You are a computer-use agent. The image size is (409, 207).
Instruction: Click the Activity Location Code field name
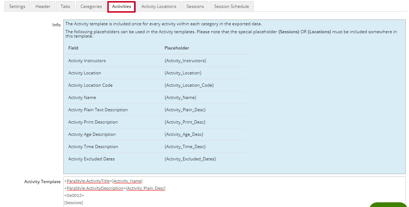pos(90,85)
